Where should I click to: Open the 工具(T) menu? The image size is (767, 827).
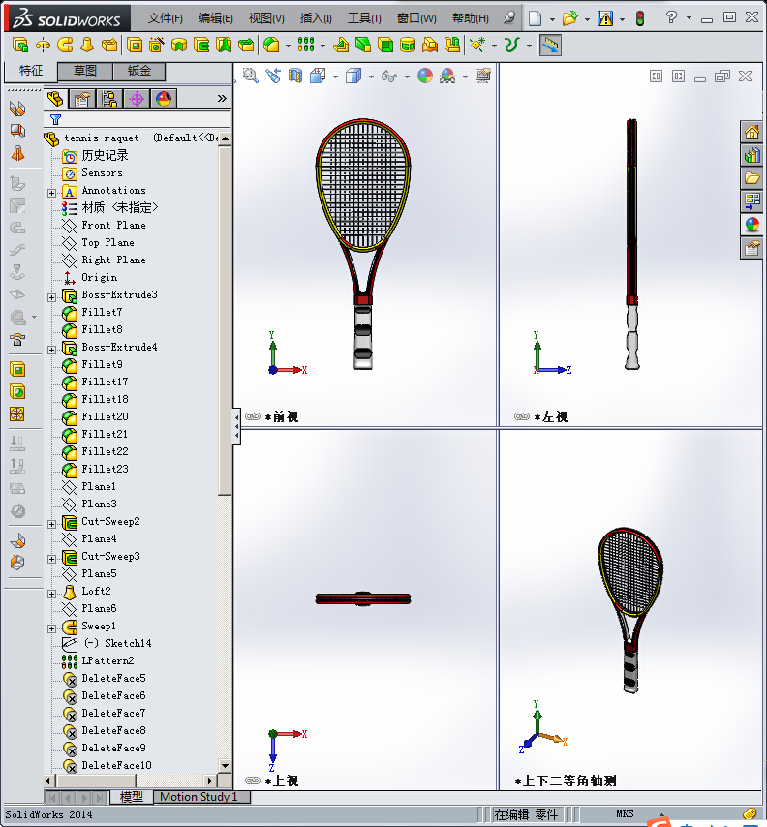click(x=364, y=18)
